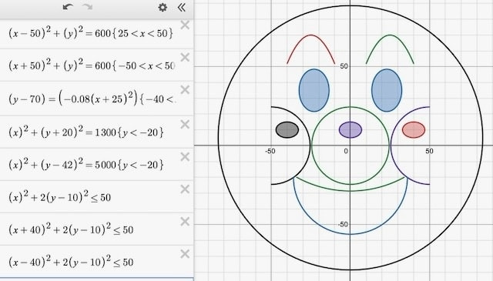Open the graph settings gear
This screenshot has height=281, width=493.
[163, 7]
